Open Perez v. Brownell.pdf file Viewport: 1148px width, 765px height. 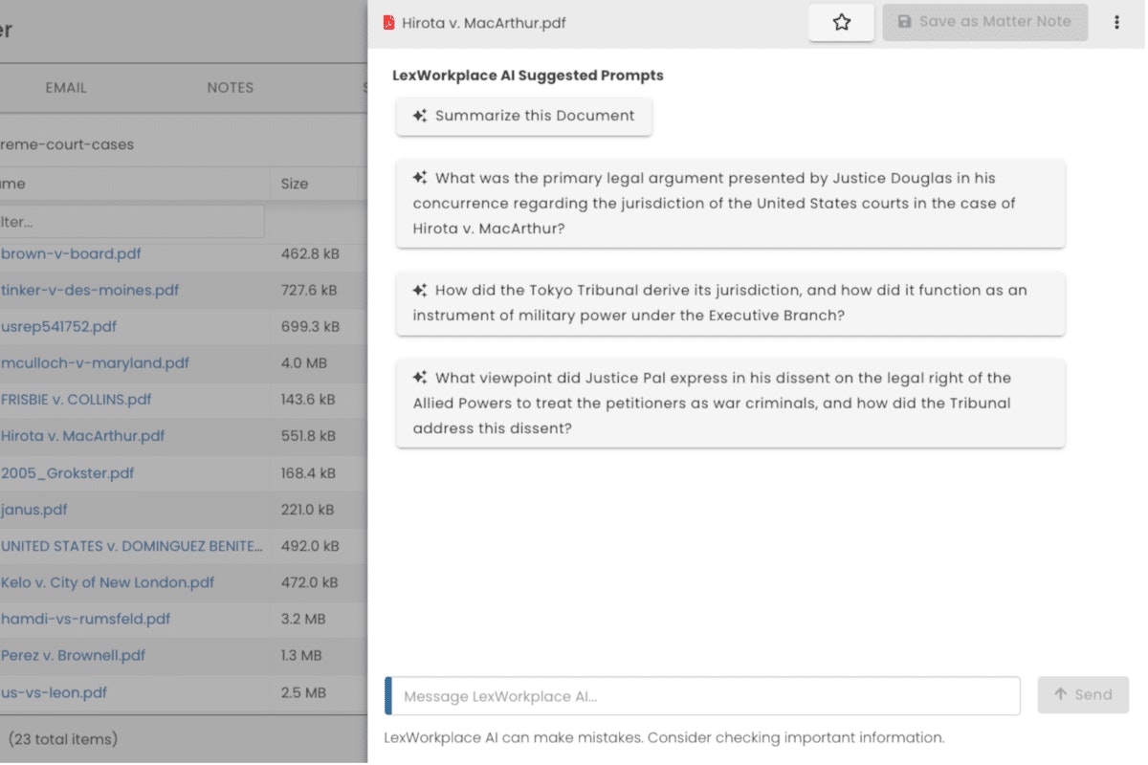click(73, 656)
